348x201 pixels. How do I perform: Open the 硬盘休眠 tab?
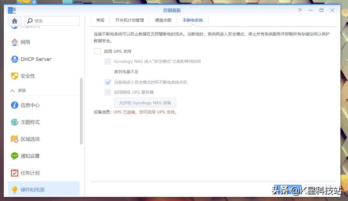click(163, 20)
